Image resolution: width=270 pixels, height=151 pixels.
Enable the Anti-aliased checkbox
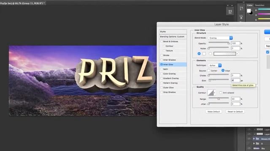click(x=221, y=93)
